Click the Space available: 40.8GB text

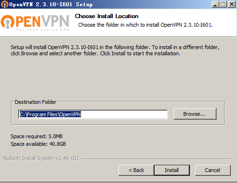tap(38, 144)
